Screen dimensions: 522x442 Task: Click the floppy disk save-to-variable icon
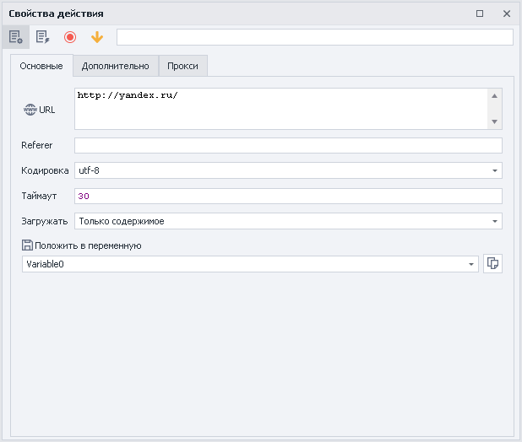[x=27, y=245]
